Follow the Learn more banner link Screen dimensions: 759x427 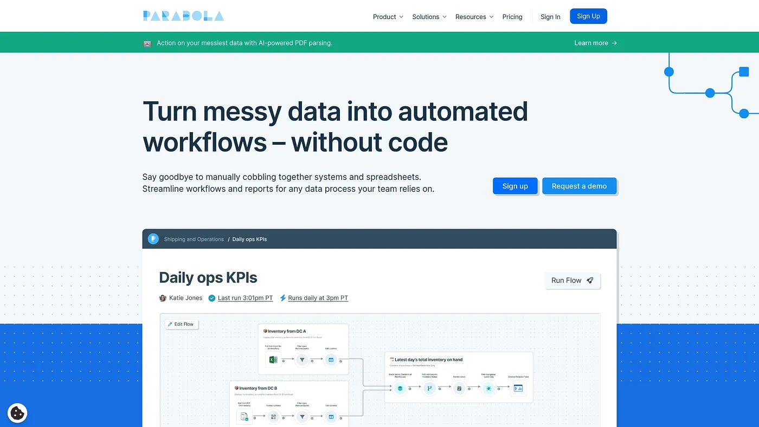tap(595, 43)
